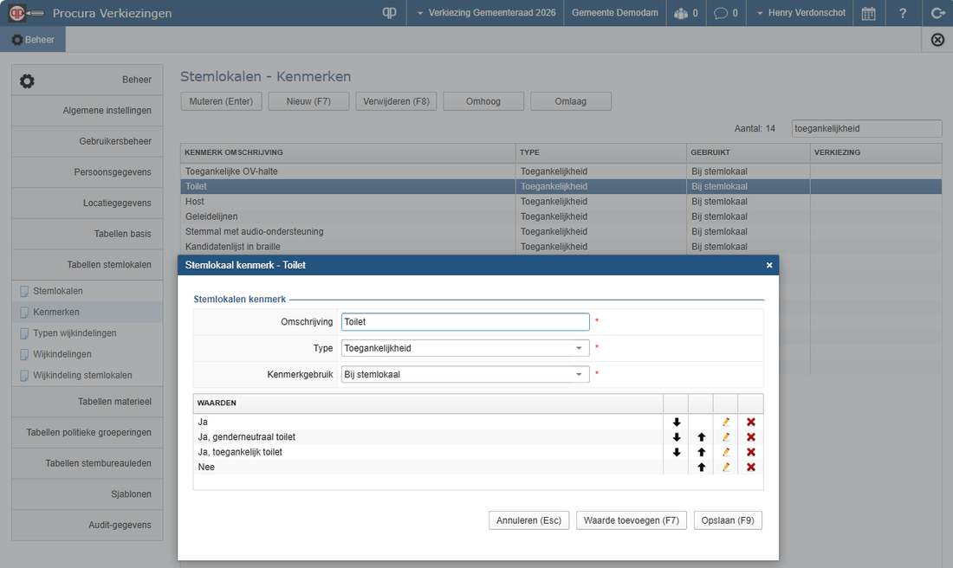Delete the 'Nee' value

751,468
